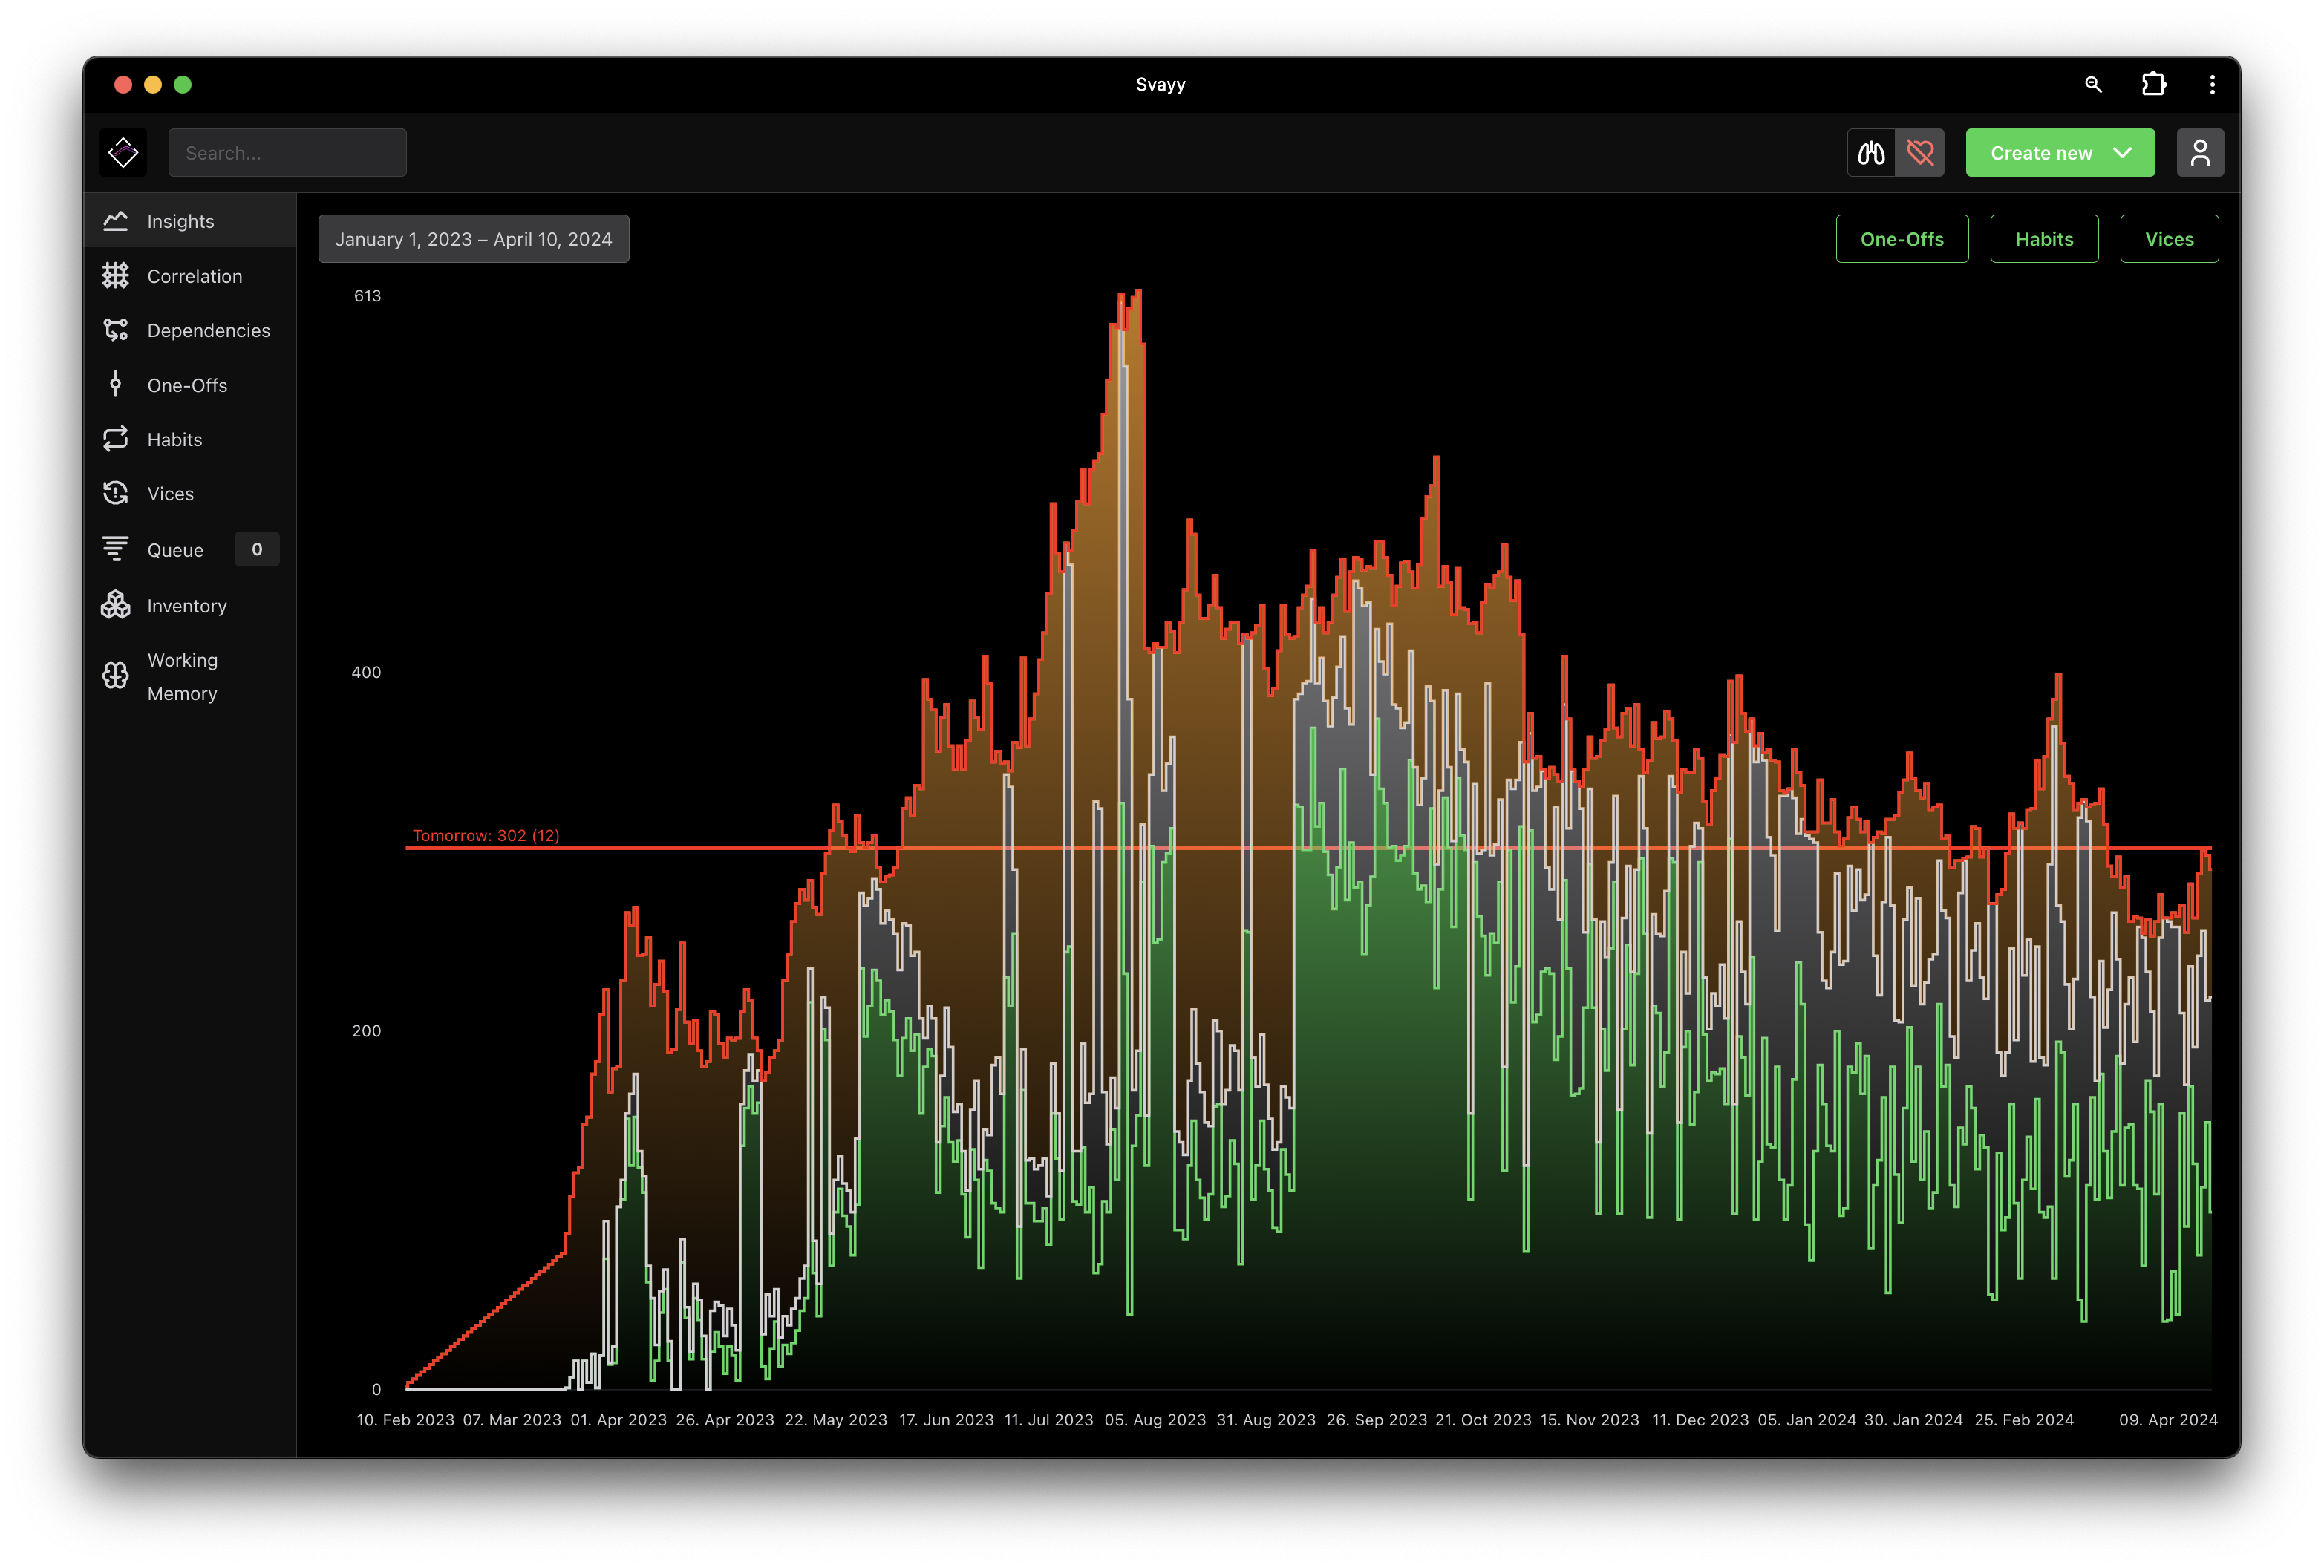Open the user profile icon
Viewport: 2324px width, 1568px height.
click(2200, 153)
